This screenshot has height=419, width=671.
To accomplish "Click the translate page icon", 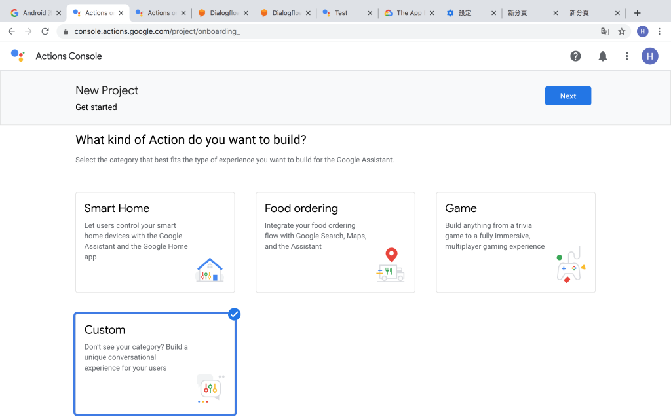I will coord(605,31).
